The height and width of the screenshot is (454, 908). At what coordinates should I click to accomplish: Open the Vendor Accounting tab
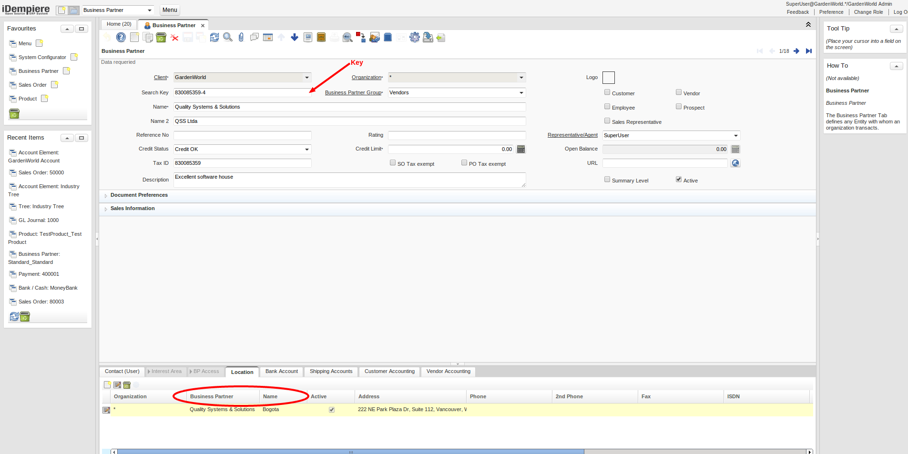[447, 372]
